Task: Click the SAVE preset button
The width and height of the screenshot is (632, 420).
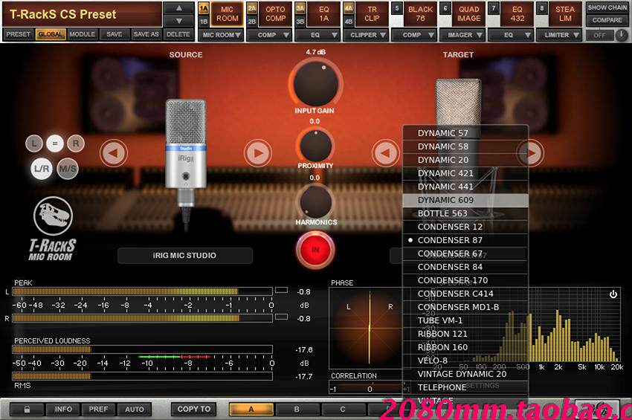Action: click(x=115, y=34)
